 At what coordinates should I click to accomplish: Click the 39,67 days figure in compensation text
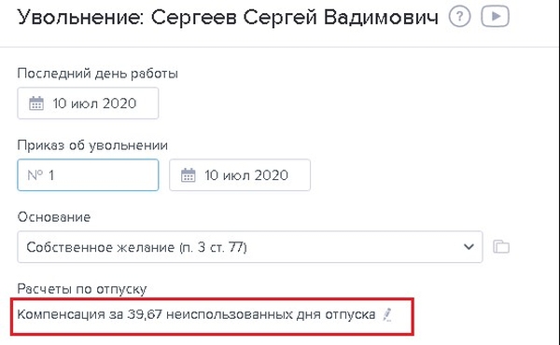[145, 314]
